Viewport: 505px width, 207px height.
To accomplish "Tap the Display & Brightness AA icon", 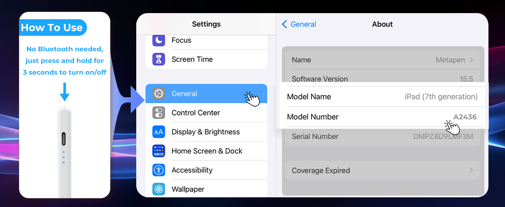I will pyautogui.click(x=159, y=132).
